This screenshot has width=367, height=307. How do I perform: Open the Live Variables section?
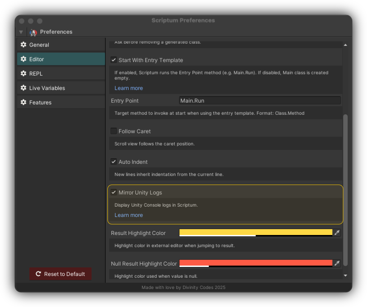pyautogui.click(x=61, y=88)
